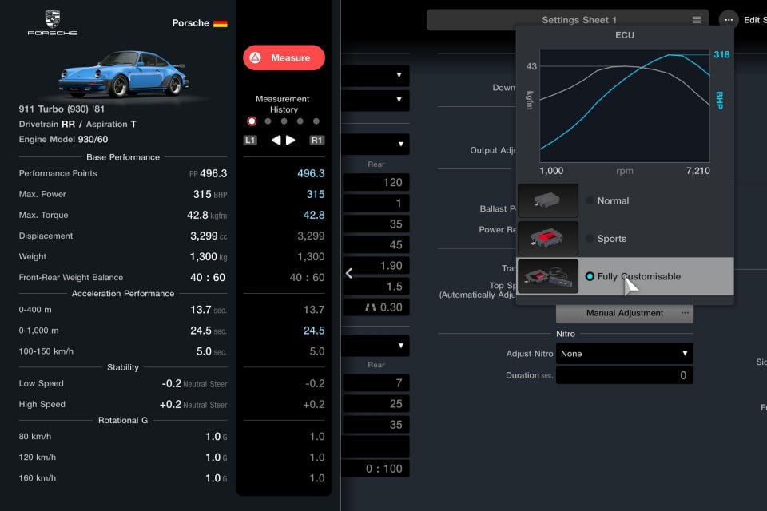767x511 pixels.
Task: Select the Normal ECU radio option
Action: tap(590, 201)
